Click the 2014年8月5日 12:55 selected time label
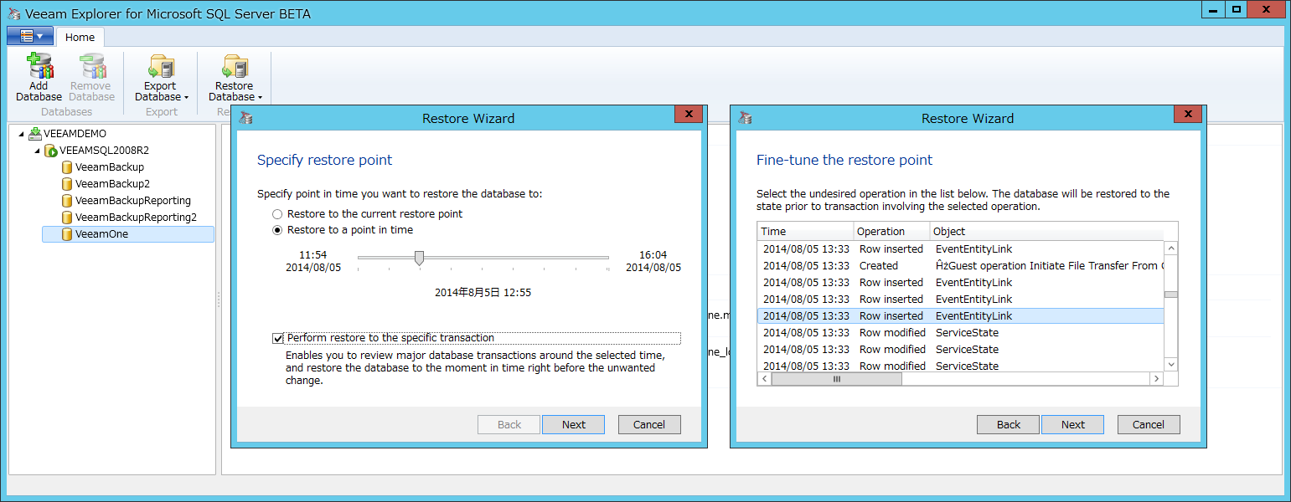The image size is (1291, 502). (483, 293)
